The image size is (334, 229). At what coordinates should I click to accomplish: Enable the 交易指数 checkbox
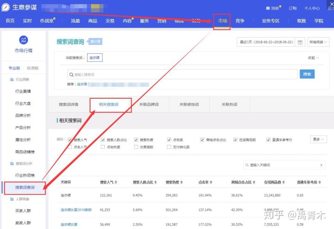[x=136, y=147]
